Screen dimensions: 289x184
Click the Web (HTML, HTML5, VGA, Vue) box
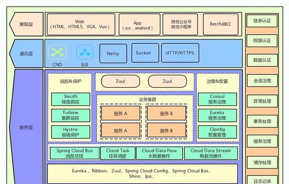click(81, 24)
